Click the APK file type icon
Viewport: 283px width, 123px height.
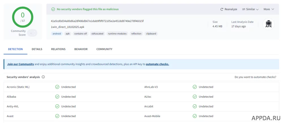tap(268, 24)
